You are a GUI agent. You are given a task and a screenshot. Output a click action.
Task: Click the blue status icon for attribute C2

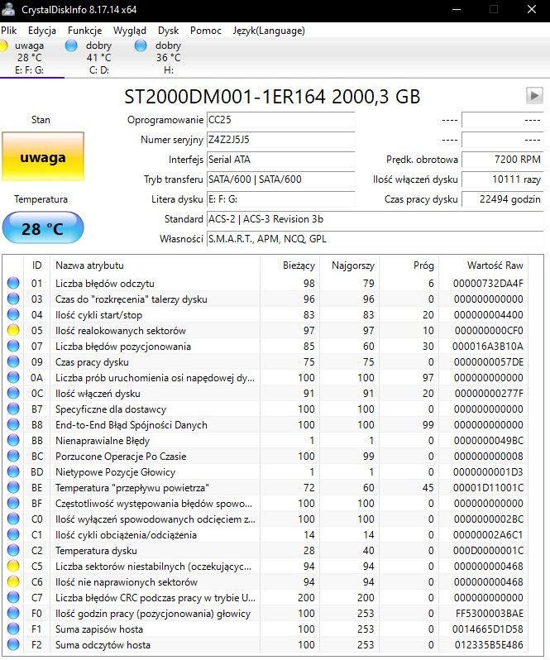13,550
